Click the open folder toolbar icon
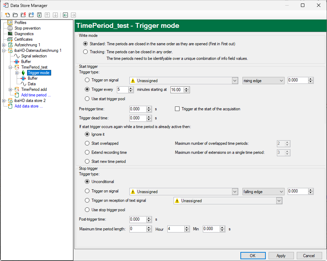 pyautogui.click(x=15, y=15)
